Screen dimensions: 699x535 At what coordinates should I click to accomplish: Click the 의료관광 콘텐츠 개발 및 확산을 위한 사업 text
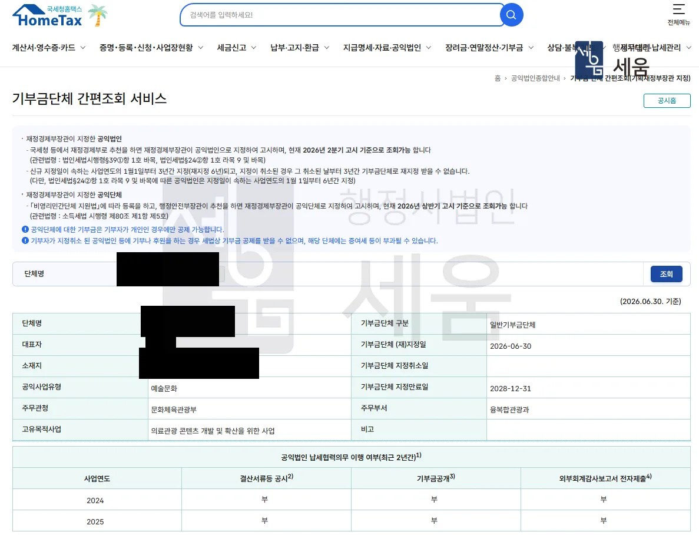click(213, 431)
